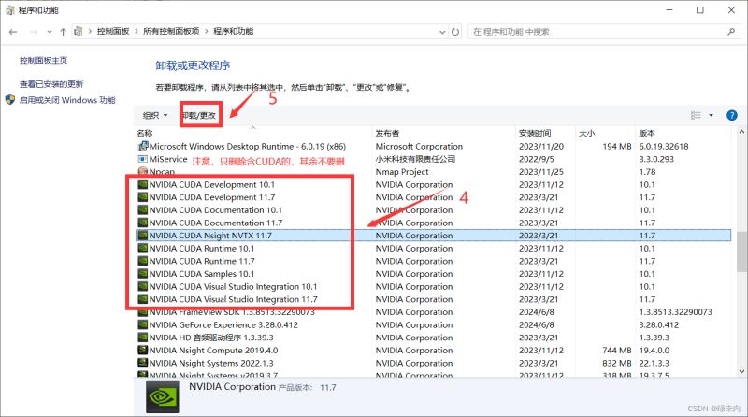Sort by the 大小 column header
The height and width of the screenshot is (417, 748).
pos(587,133)
